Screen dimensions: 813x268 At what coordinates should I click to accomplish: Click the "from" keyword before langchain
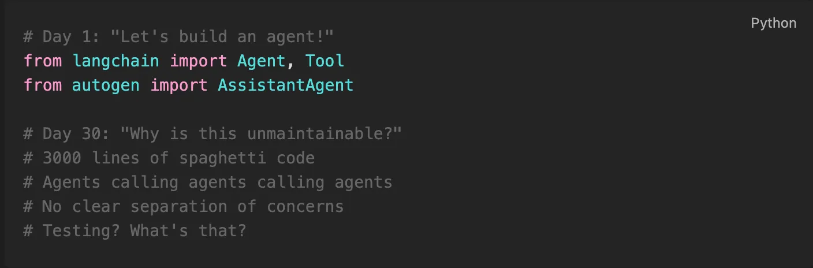click(43, 61)
